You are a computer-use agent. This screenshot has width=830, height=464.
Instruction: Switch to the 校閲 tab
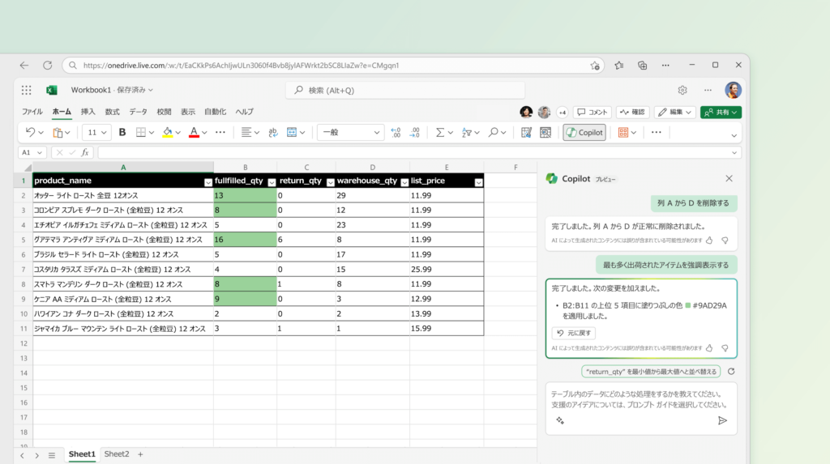[164, 112]
